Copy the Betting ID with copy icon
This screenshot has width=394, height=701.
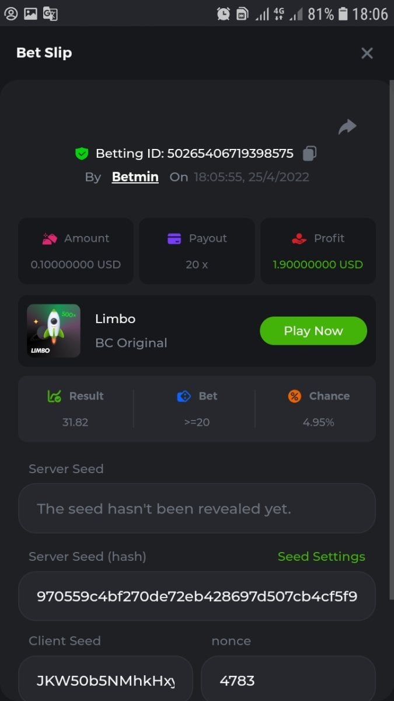tap(309, 154)
